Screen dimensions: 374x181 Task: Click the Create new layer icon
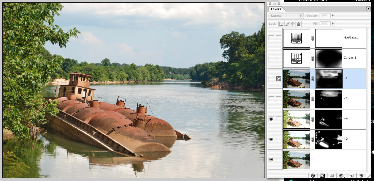click(x=352, y=176)
